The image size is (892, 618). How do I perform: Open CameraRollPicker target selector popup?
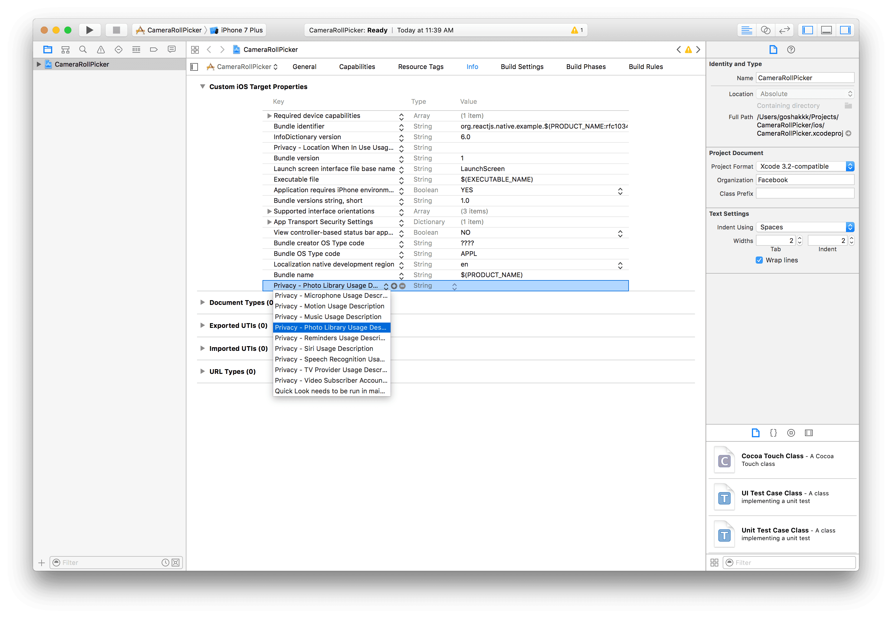tap(242, 67)
